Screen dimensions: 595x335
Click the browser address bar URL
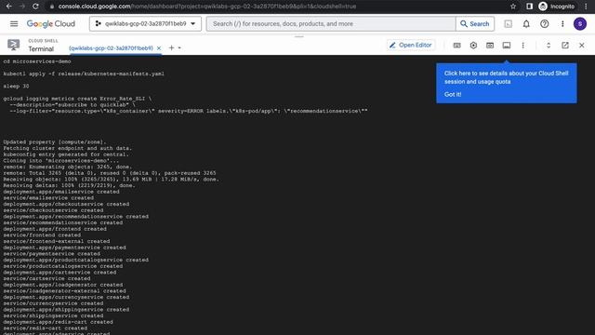[x=207, y=7]
